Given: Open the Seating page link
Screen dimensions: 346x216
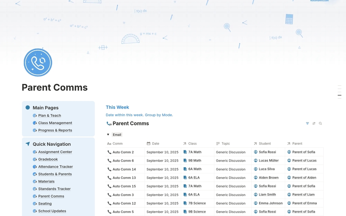Looking at the screenshot, I should 45,204.
